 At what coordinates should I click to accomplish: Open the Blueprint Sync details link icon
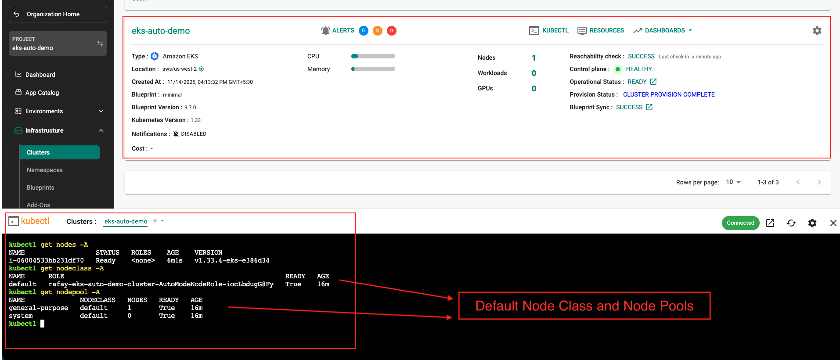(649, 107)
